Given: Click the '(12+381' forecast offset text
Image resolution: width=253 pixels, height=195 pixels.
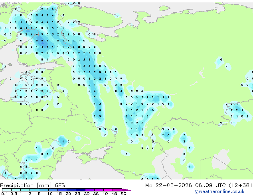Looking at the screenshot, I should [240, 185].
